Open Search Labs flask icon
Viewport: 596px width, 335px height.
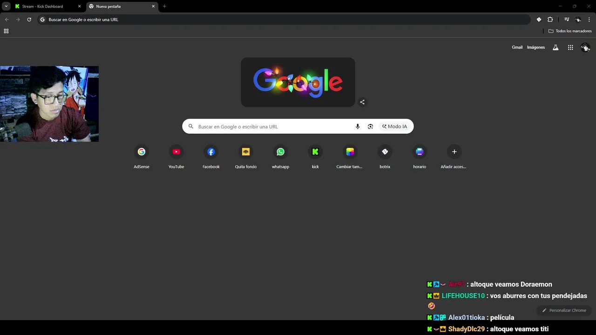click(555, 47)
